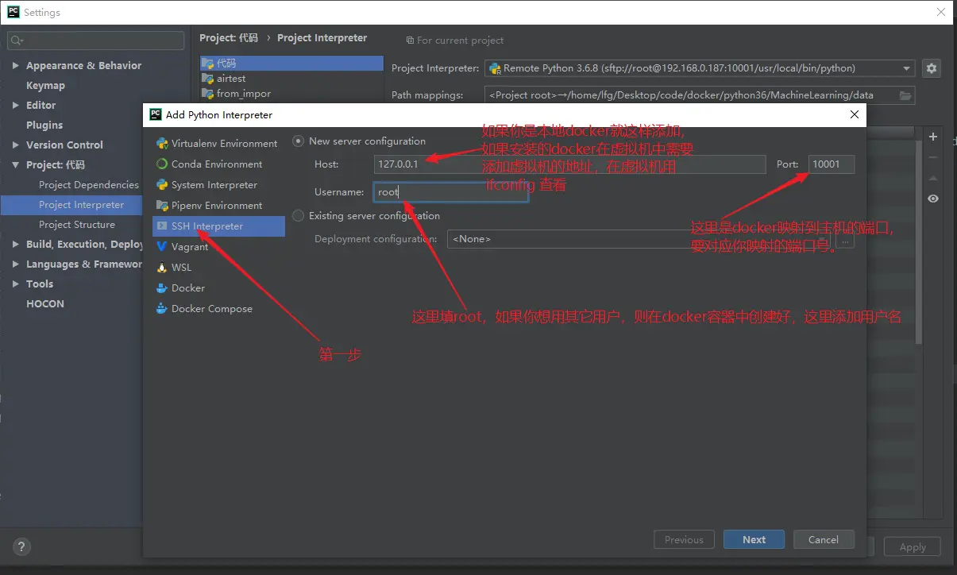The width and height of the screenshot is (957, 575).
Task: Click the Vagrant icon
Action: tap(162, 247)
